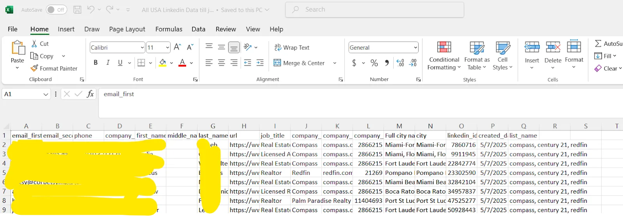623x216 pixels.
Task: Increase indent of cell contents
Action: (260, 63)
